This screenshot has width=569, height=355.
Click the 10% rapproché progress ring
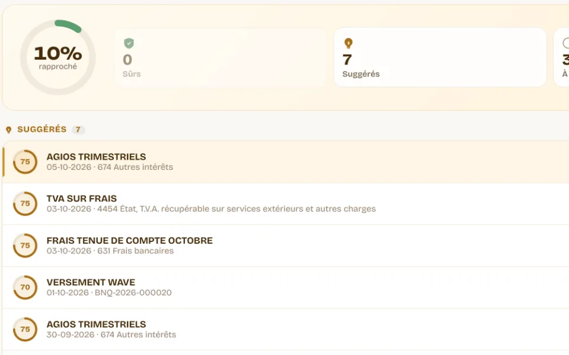[57, 57]
